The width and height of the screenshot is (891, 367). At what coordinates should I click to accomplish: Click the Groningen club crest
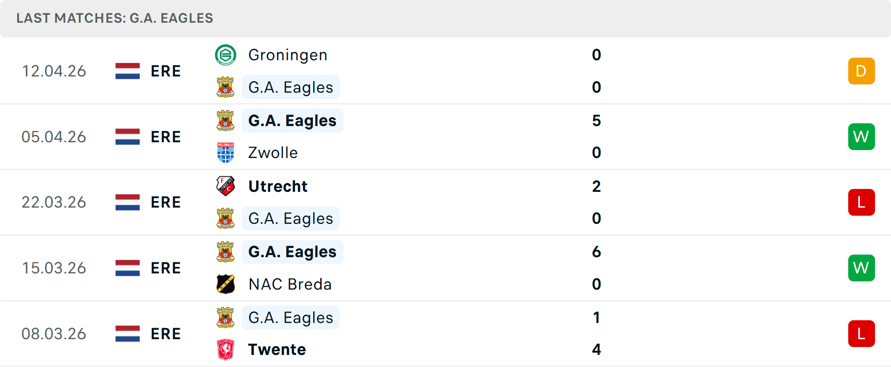coord(226,54)
